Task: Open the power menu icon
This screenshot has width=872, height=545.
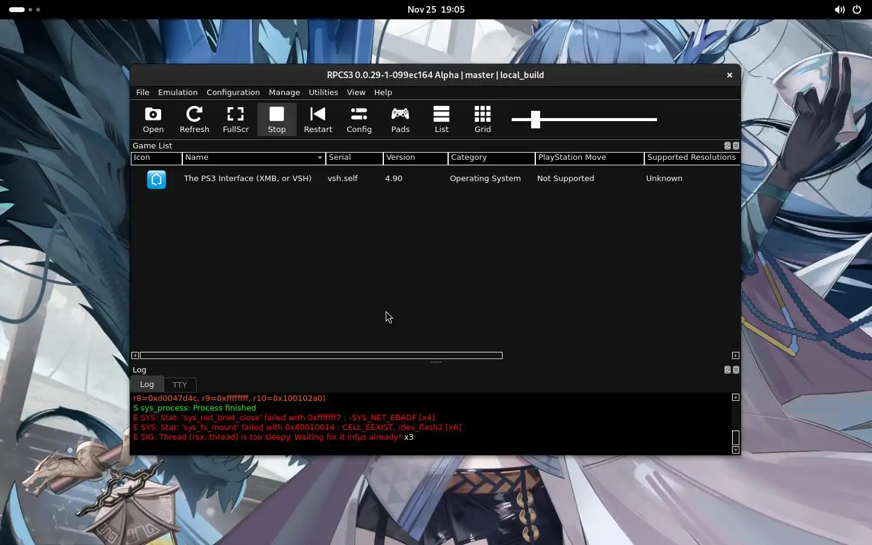Action: [x=857, y=10]
